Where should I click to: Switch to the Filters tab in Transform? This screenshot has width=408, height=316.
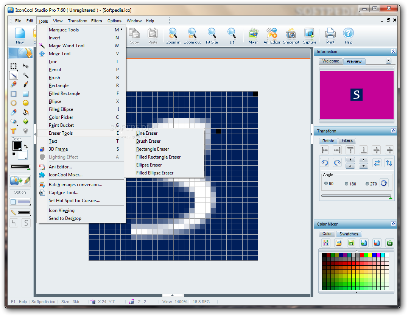pos(347,141)
